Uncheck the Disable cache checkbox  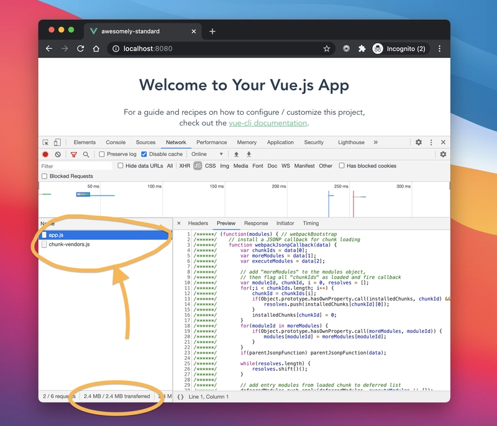point(144,154)
